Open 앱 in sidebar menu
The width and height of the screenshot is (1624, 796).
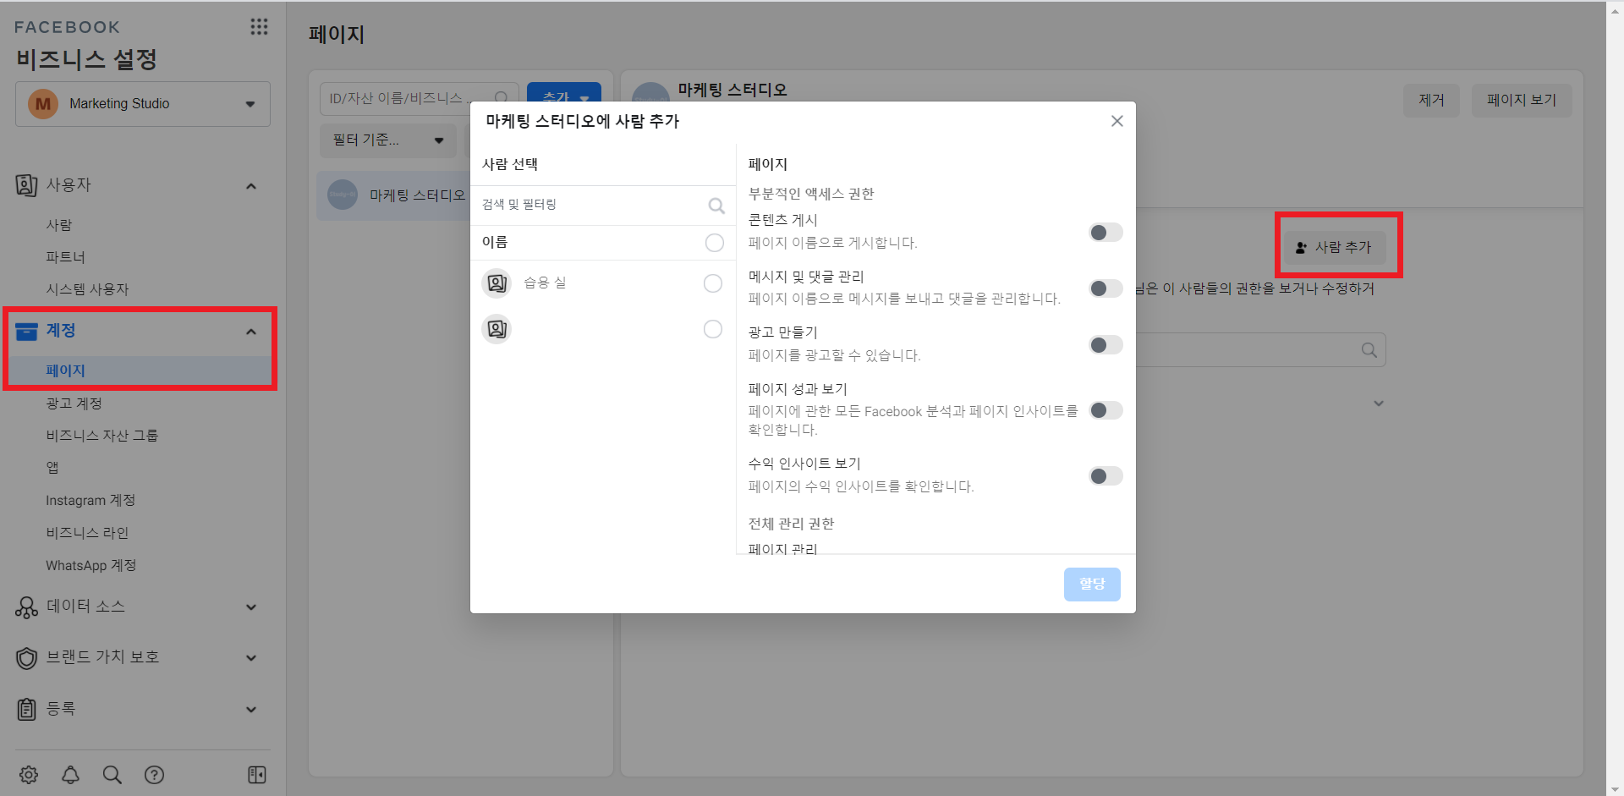[52, 468]
